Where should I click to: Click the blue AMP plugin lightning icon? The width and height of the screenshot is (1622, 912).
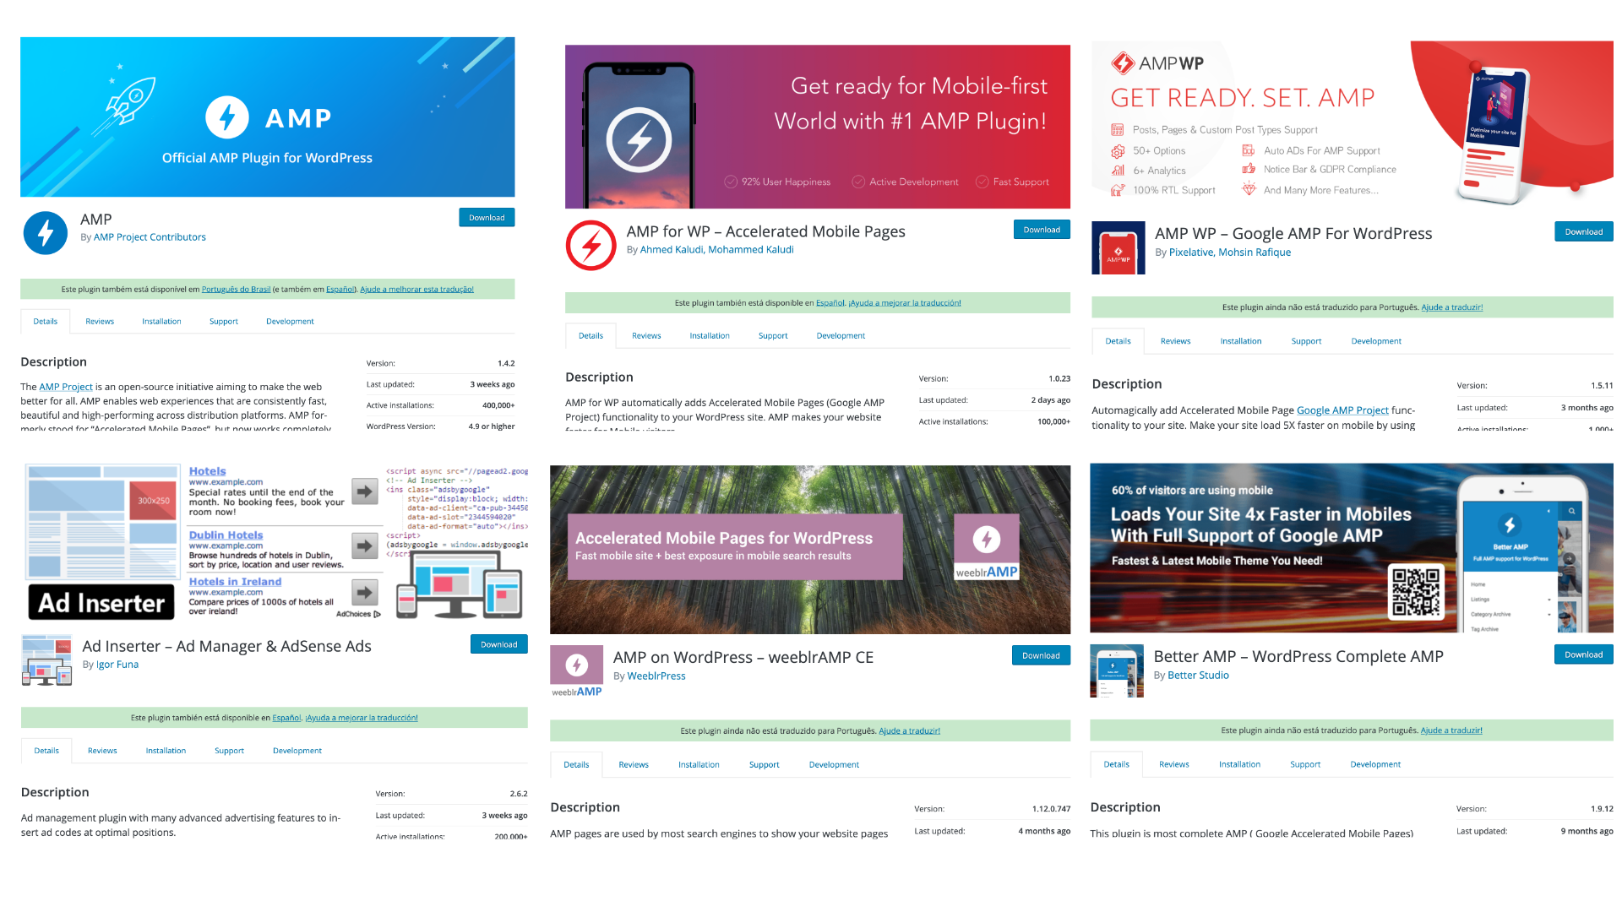[x=46, y=233]
